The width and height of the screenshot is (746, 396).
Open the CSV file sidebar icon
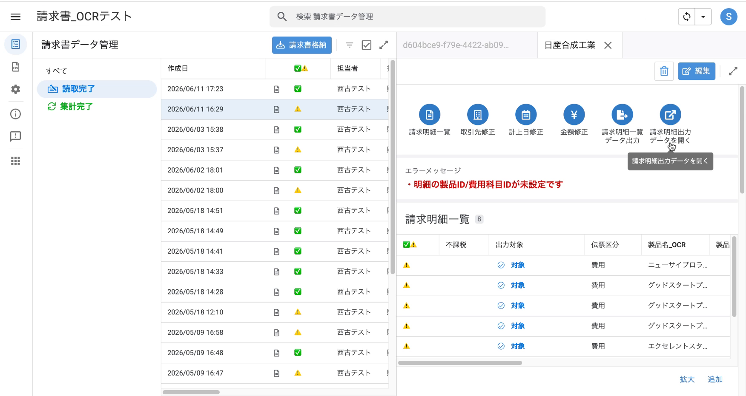(x=16, y=67)
